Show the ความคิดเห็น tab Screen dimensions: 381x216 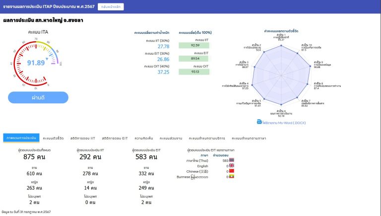click(x=144, y=138)
